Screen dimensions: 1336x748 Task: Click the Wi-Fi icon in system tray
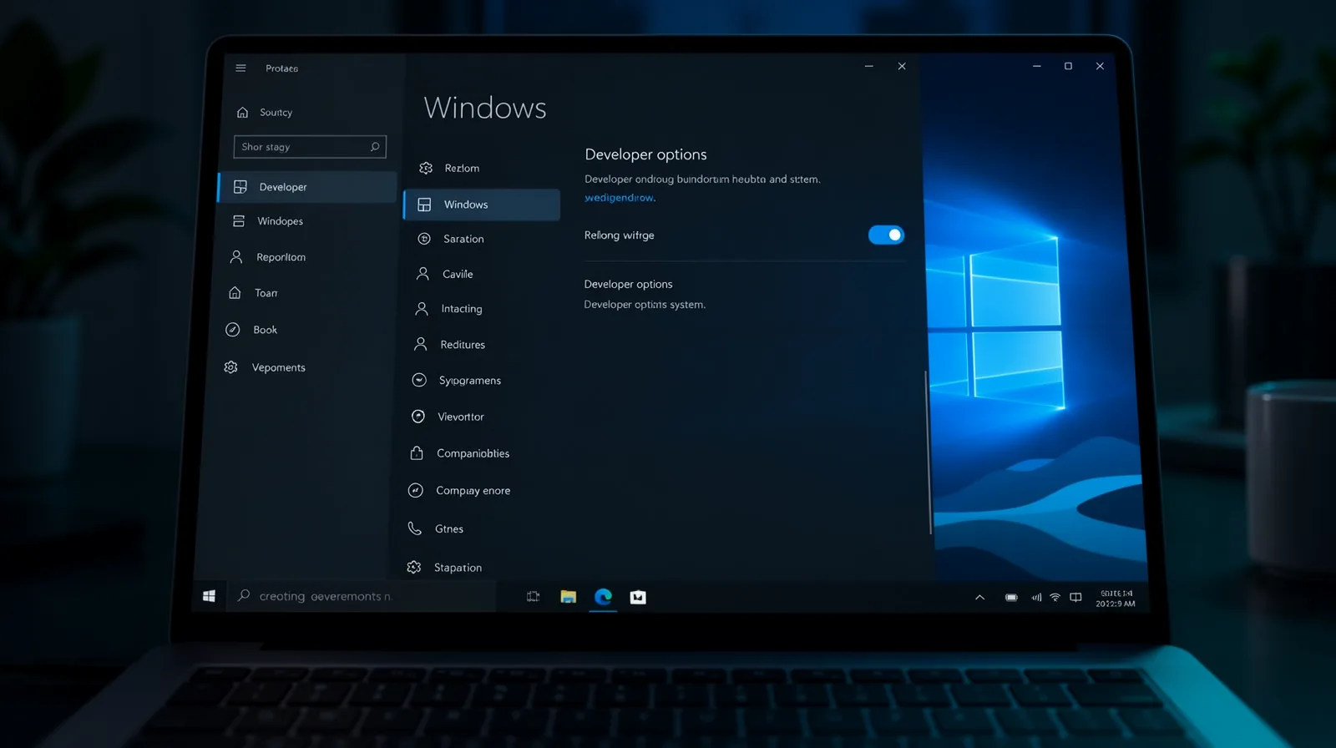pos(1055,598)
